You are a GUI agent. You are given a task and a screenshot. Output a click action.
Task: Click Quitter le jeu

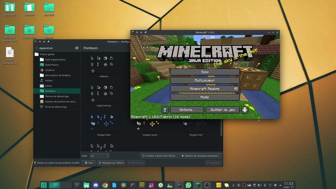pos(223,110)
